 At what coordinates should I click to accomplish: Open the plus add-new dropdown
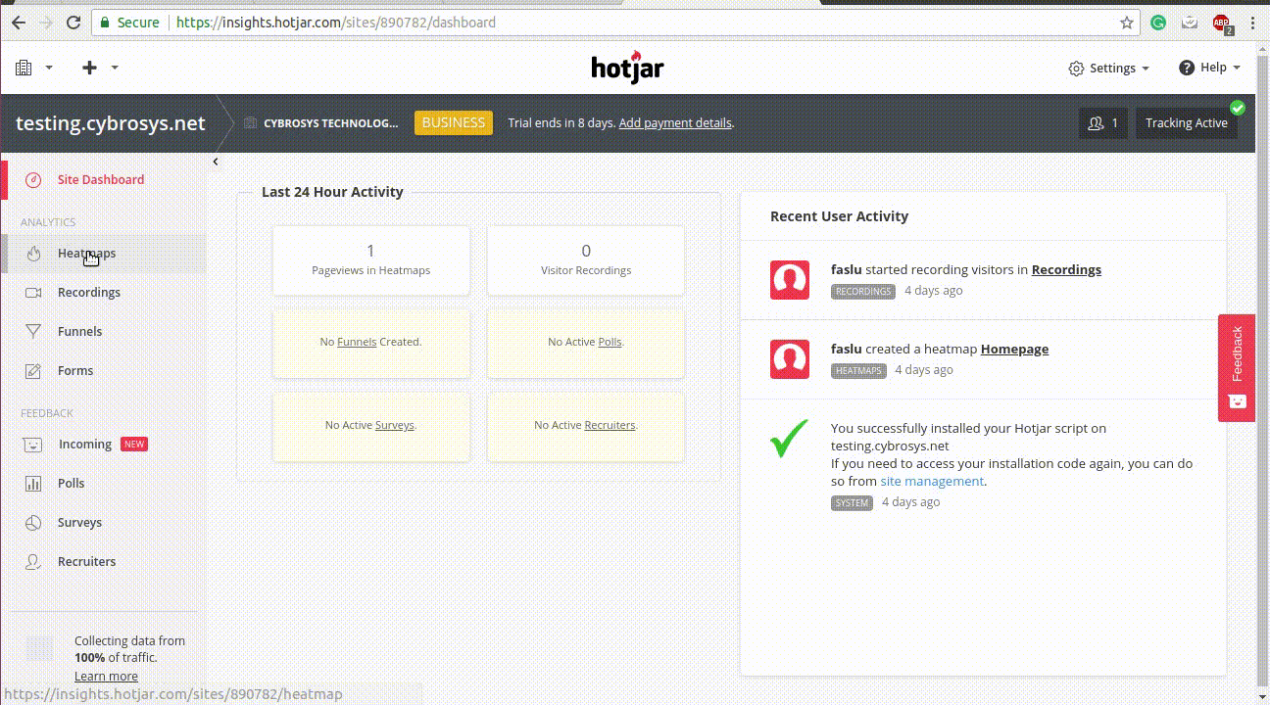100,68
